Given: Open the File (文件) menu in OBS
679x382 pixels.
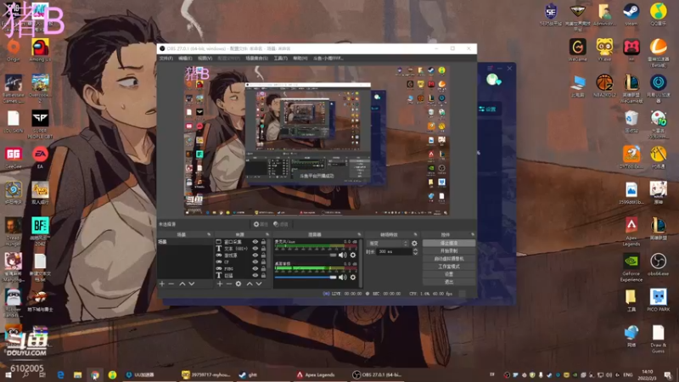Looking at the screenshot, I should pyautogui.click(x=166, y=58).
